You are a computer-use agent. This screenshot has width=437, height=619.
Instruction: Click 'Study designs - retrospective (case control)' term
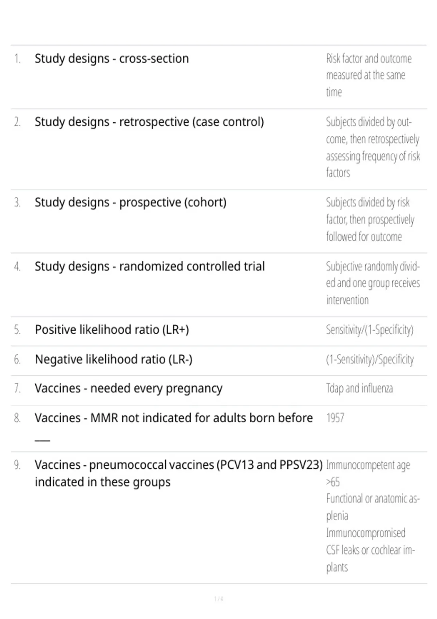pos(149,122)
